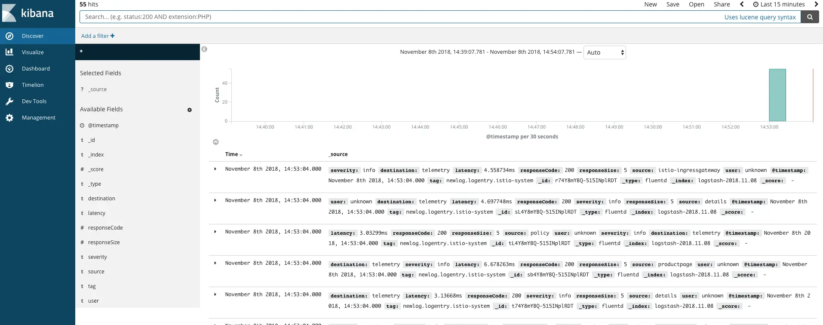The image size is (823, 325).
Task: Open Uses lucene query syntax link
Action: click(x=760, y=17)
